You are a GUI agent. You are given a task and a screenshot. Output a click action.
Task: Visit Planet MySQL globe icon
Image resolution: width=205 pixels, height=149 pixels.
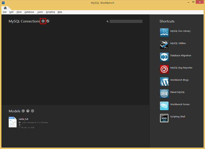click(x=164, y=94)
